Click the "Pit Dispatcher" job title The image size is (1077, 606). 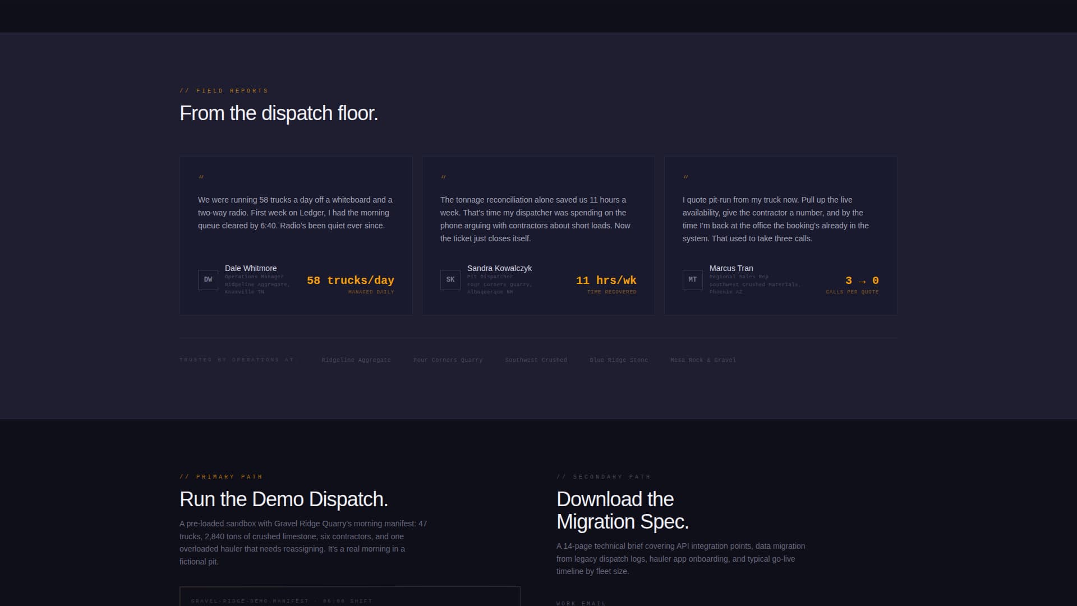(x=490, y=277)
